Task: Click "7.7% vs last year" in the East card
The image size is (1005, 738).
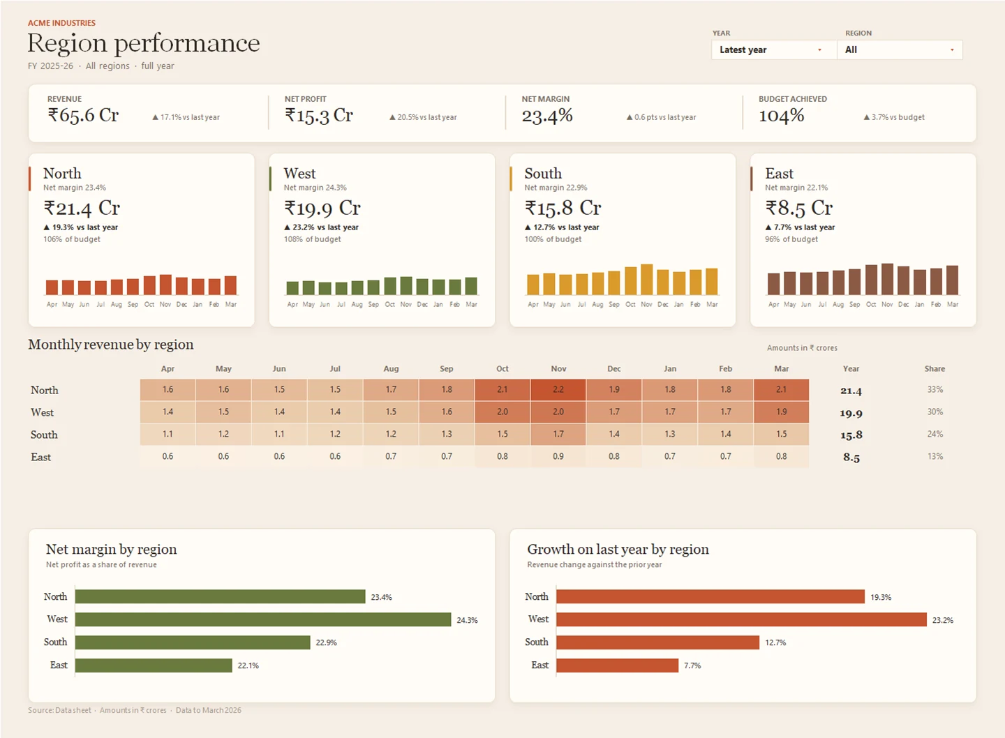Action: (800, 227)
